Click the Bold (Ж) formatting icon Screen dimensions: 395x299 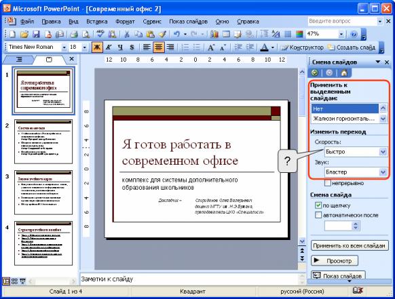[x=97, y=47]
